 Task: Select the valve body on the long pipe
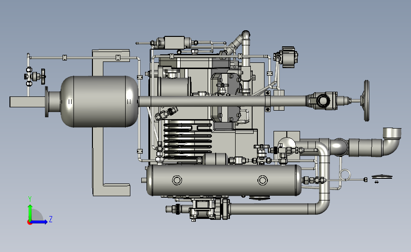point(323,101)
